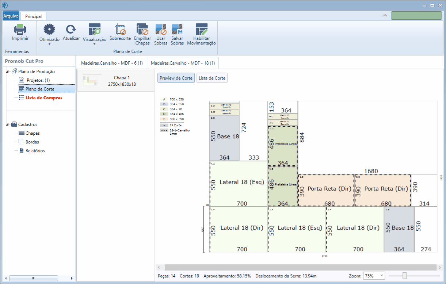The image size is (446, 284).
Task: Select the Porta Reta (Dir) 1.E piece
Action: 326,190
